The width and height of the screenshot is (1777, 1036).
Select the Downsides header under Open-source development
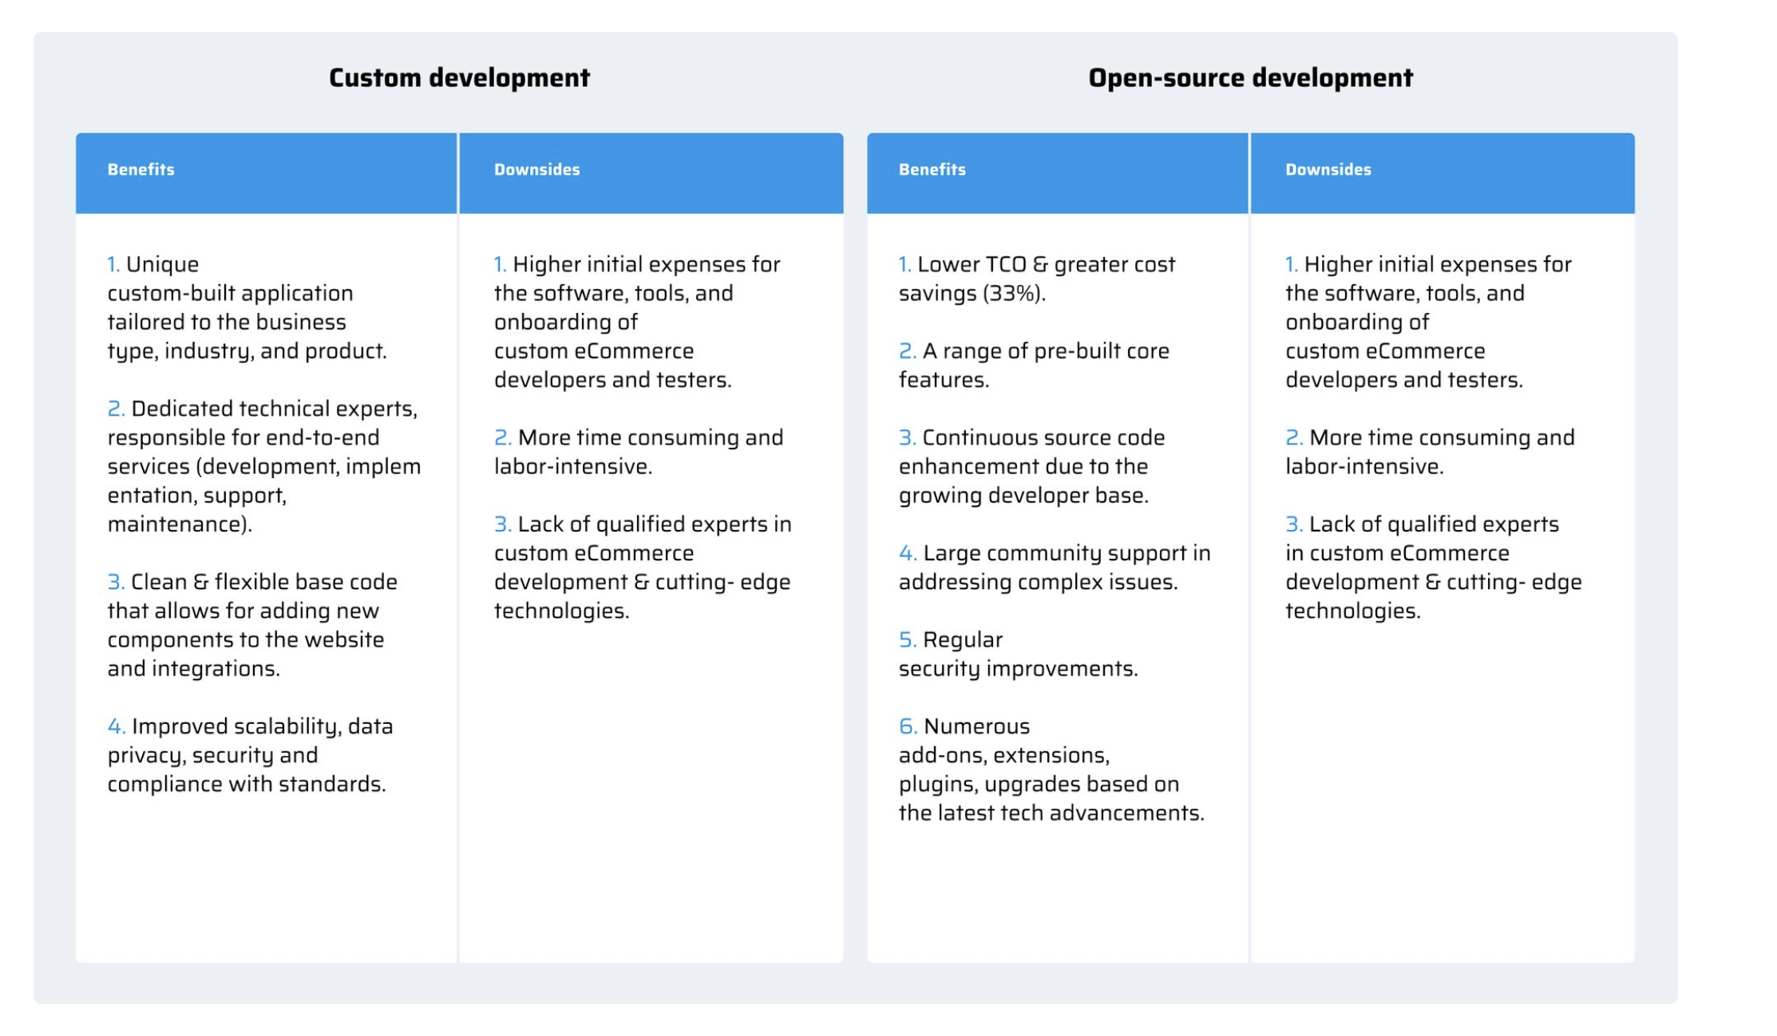pyautogui.click(x=1328, y=169)
